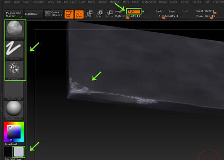
Task: Enable the Mrgb mode
Action: [x=119, y=12]
